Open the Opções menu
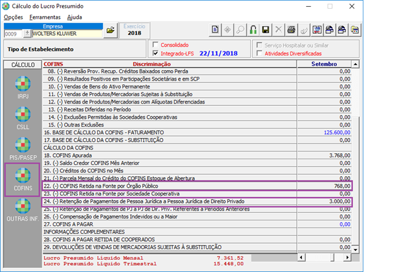The image size is (412, 272). 13,17
